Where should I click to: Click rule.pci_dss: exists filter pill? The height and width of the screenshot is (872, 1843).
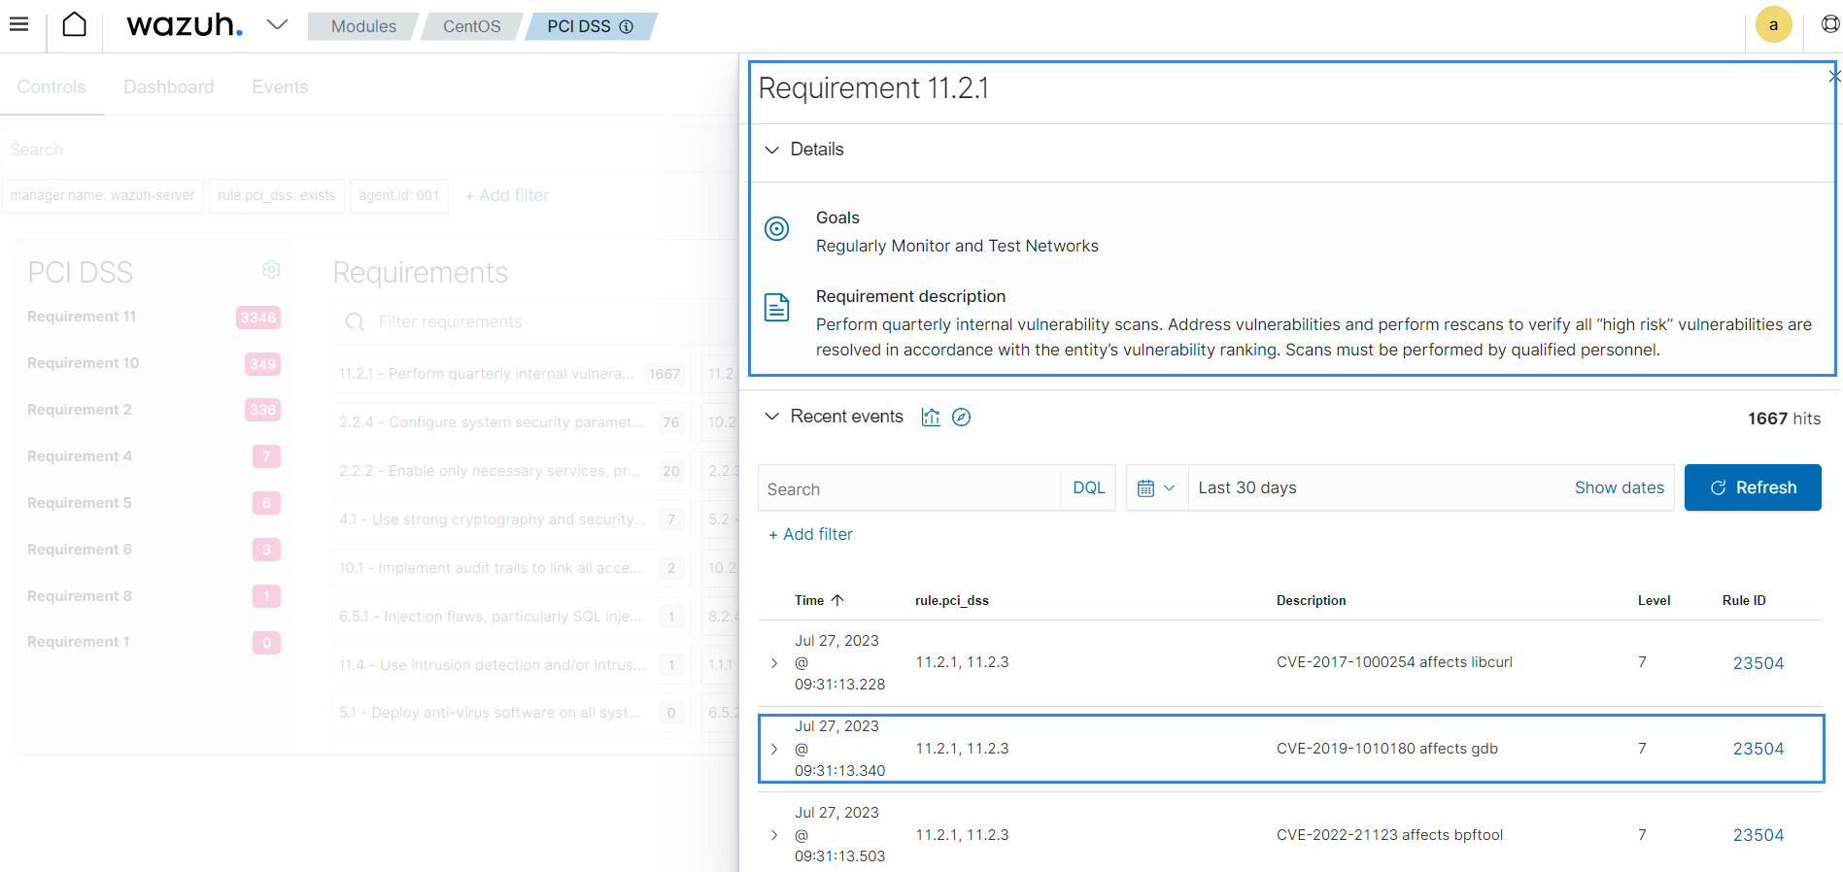point(276,195)
